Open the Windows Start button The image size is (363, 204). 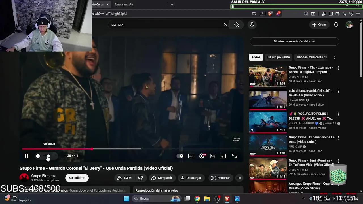(126, 199)
